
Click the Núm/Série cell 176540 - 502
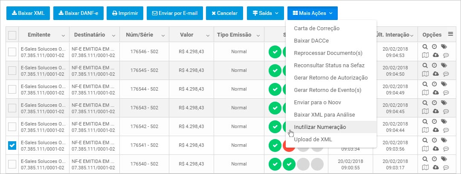click(x=145, y=164)
